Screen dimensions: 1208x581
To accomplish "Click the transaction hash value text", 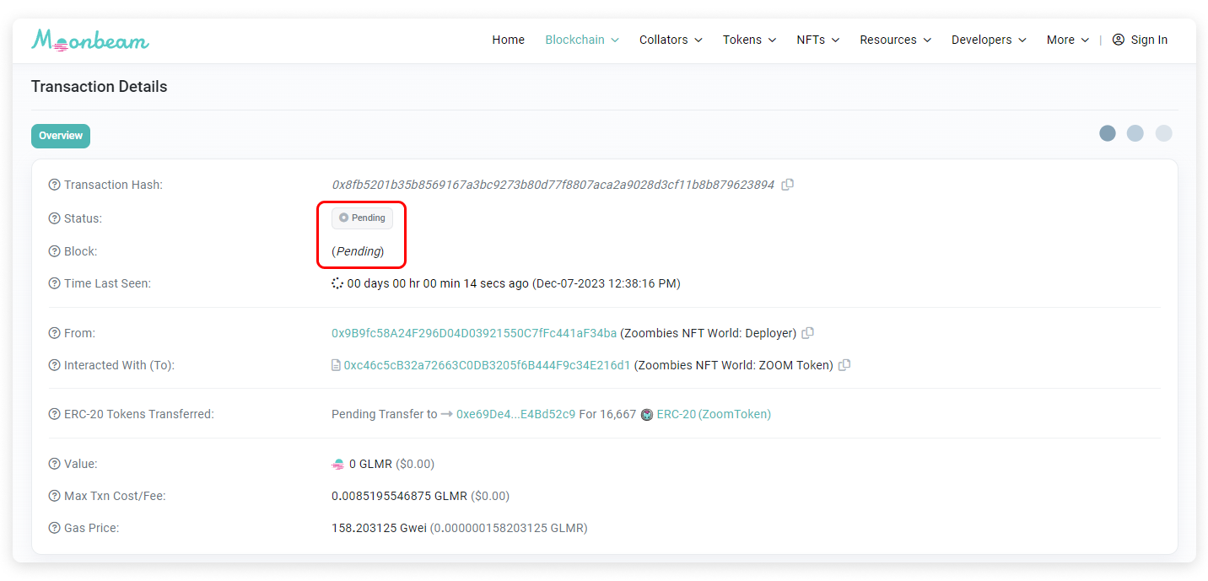I will point(553,185).
